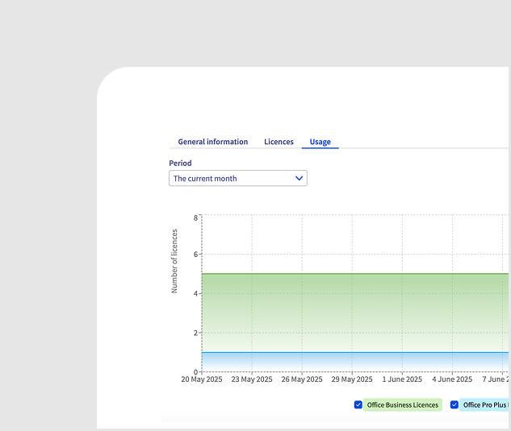Uncheck the Office Business Licences checkbox

(x=358, y=404)
